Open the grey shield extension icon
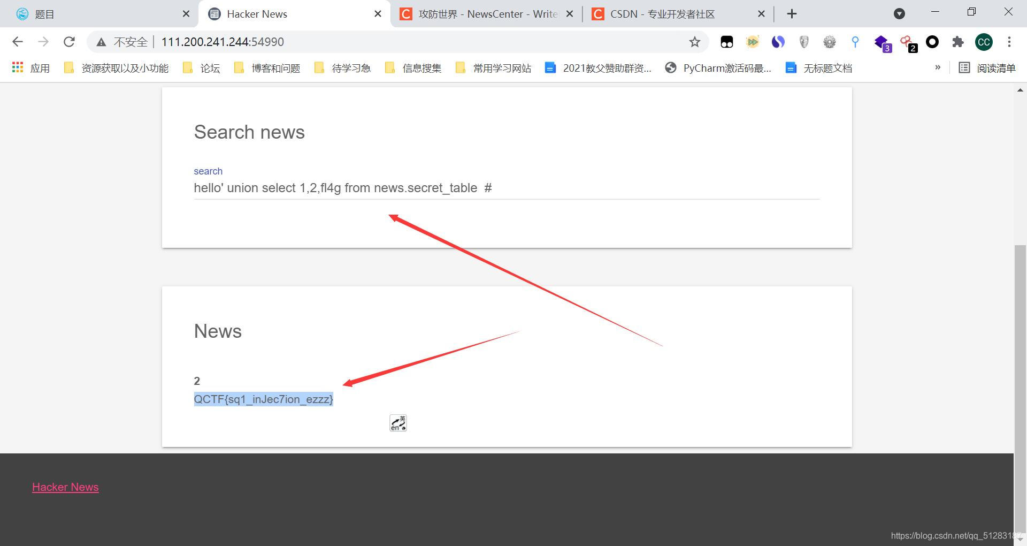Image resolution: width=1027 pixels, height=546 pixels. [x=803, y=42]
